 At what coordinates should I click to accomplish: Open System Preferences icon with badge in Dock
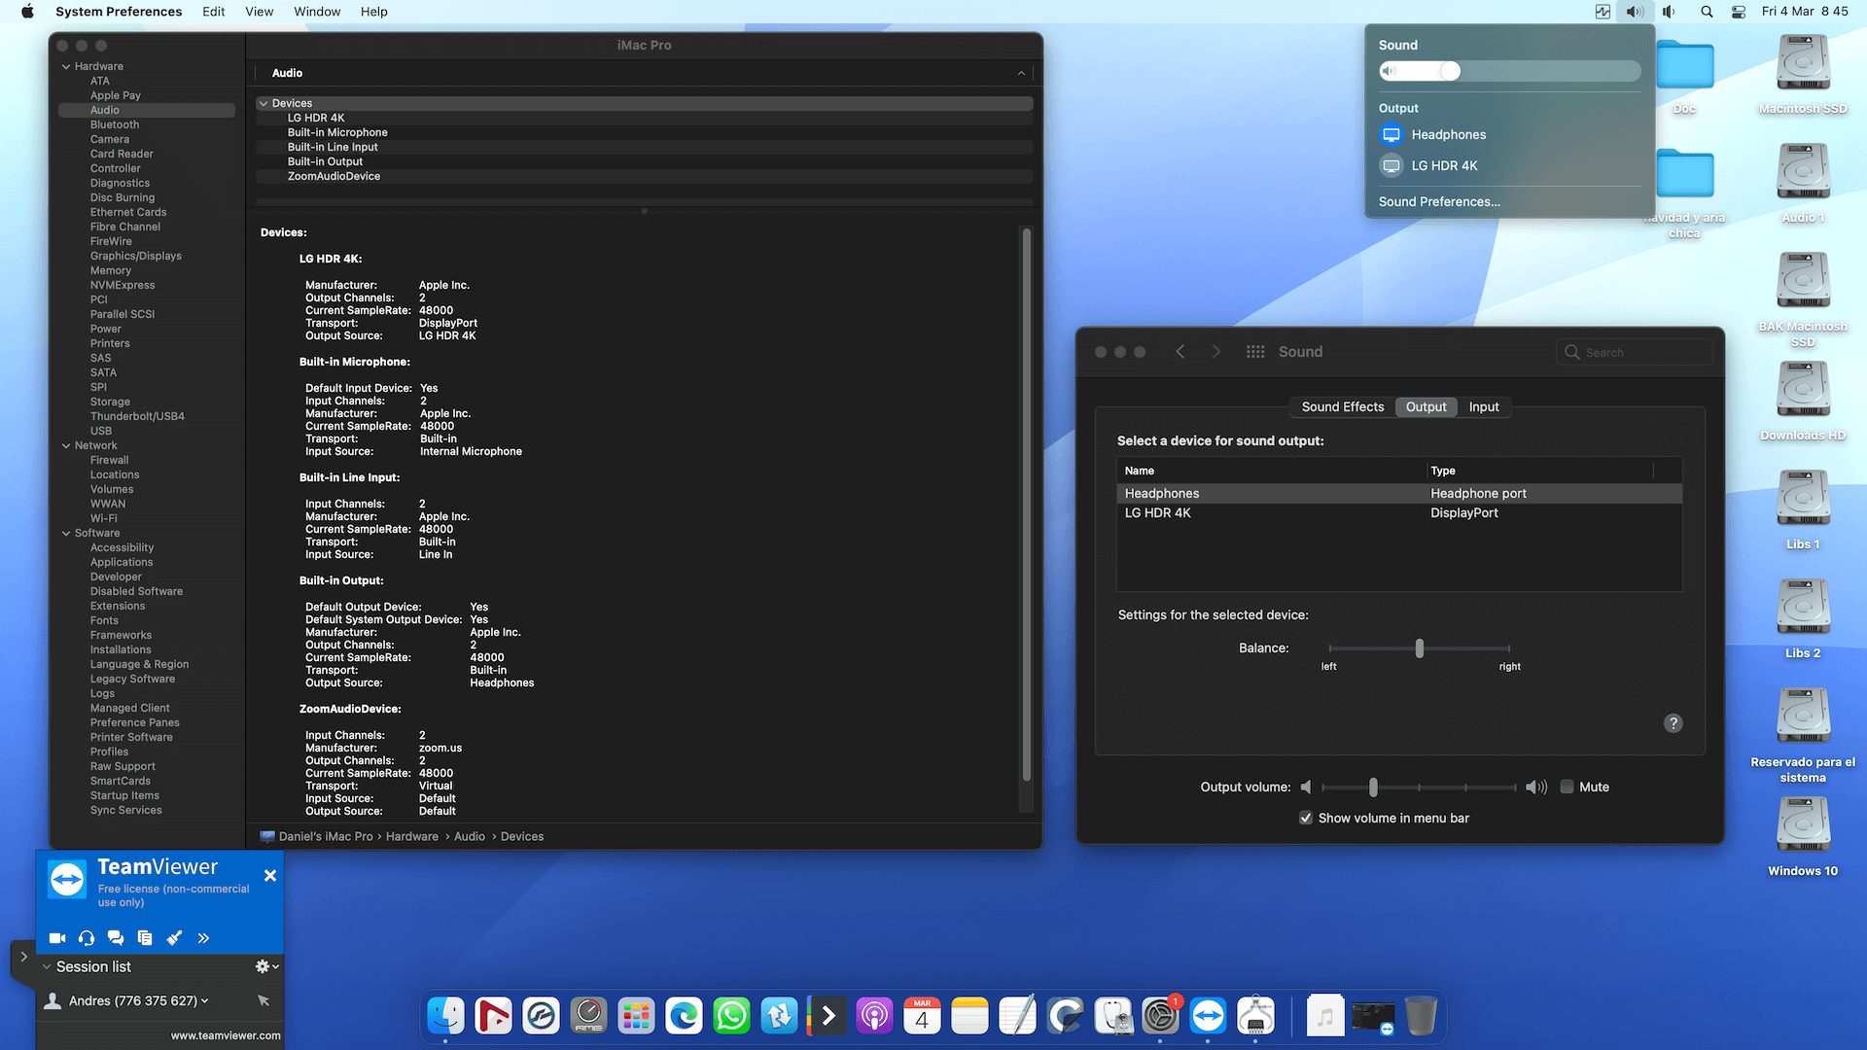point(1161,1017)
